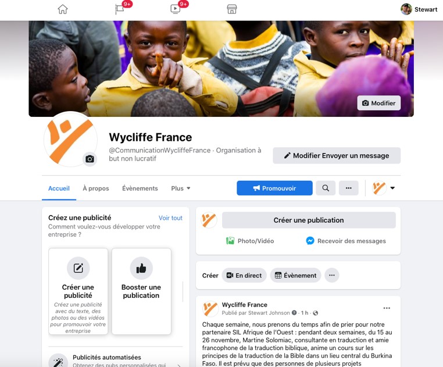This screenshot has height=367, width=443.
Task: Click Modifier on the cover photo
Action: [379, 103]
